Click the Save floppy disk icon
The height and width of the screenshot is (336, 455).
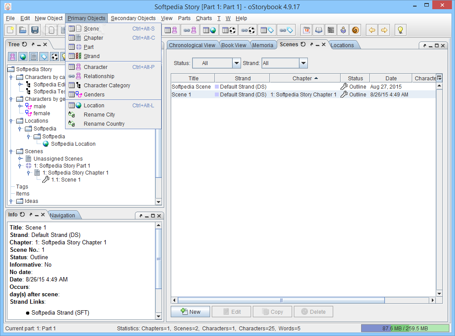click(35, 30)
